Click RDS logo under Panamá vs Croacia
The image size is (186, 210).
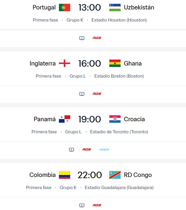[87, 150]
